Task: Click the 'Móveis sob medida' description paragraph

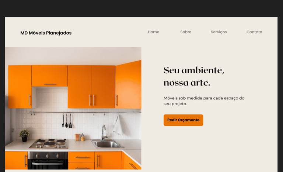Action: point(204,101)
